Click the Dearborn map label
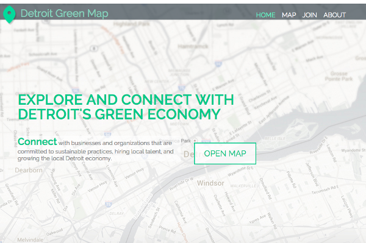Screen dimensions: 366x243 29,170
